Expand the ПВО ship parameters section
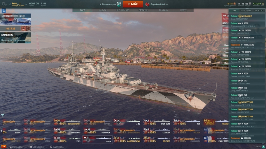This screenshot has width=266, height=149. [226, 56]
